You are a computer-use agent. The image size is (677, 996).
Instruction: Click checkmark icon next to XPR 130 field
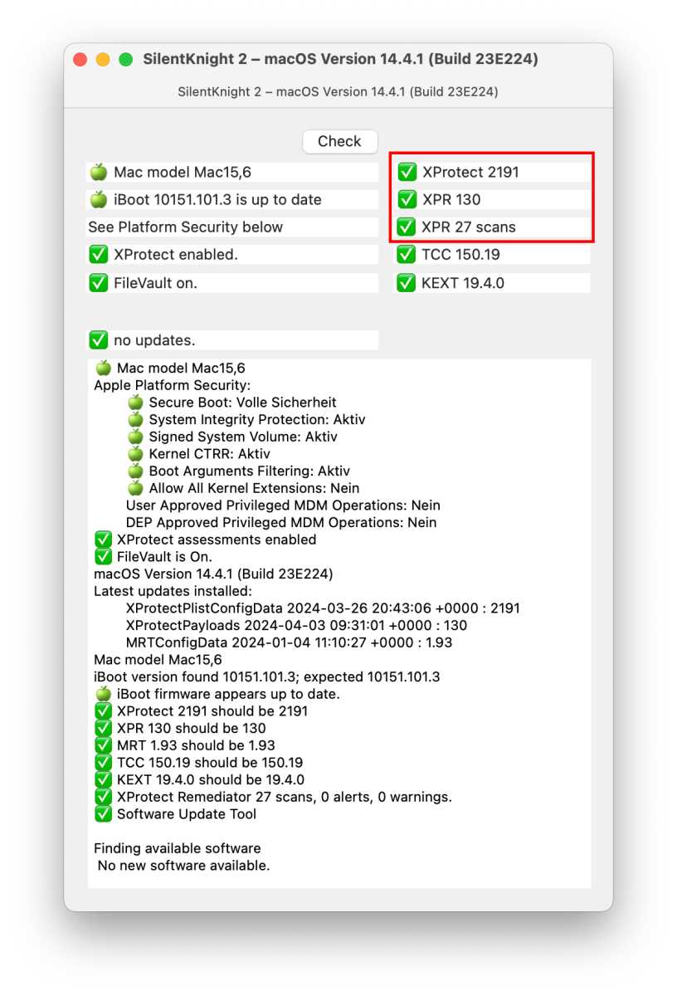click(x=407, y=200)
